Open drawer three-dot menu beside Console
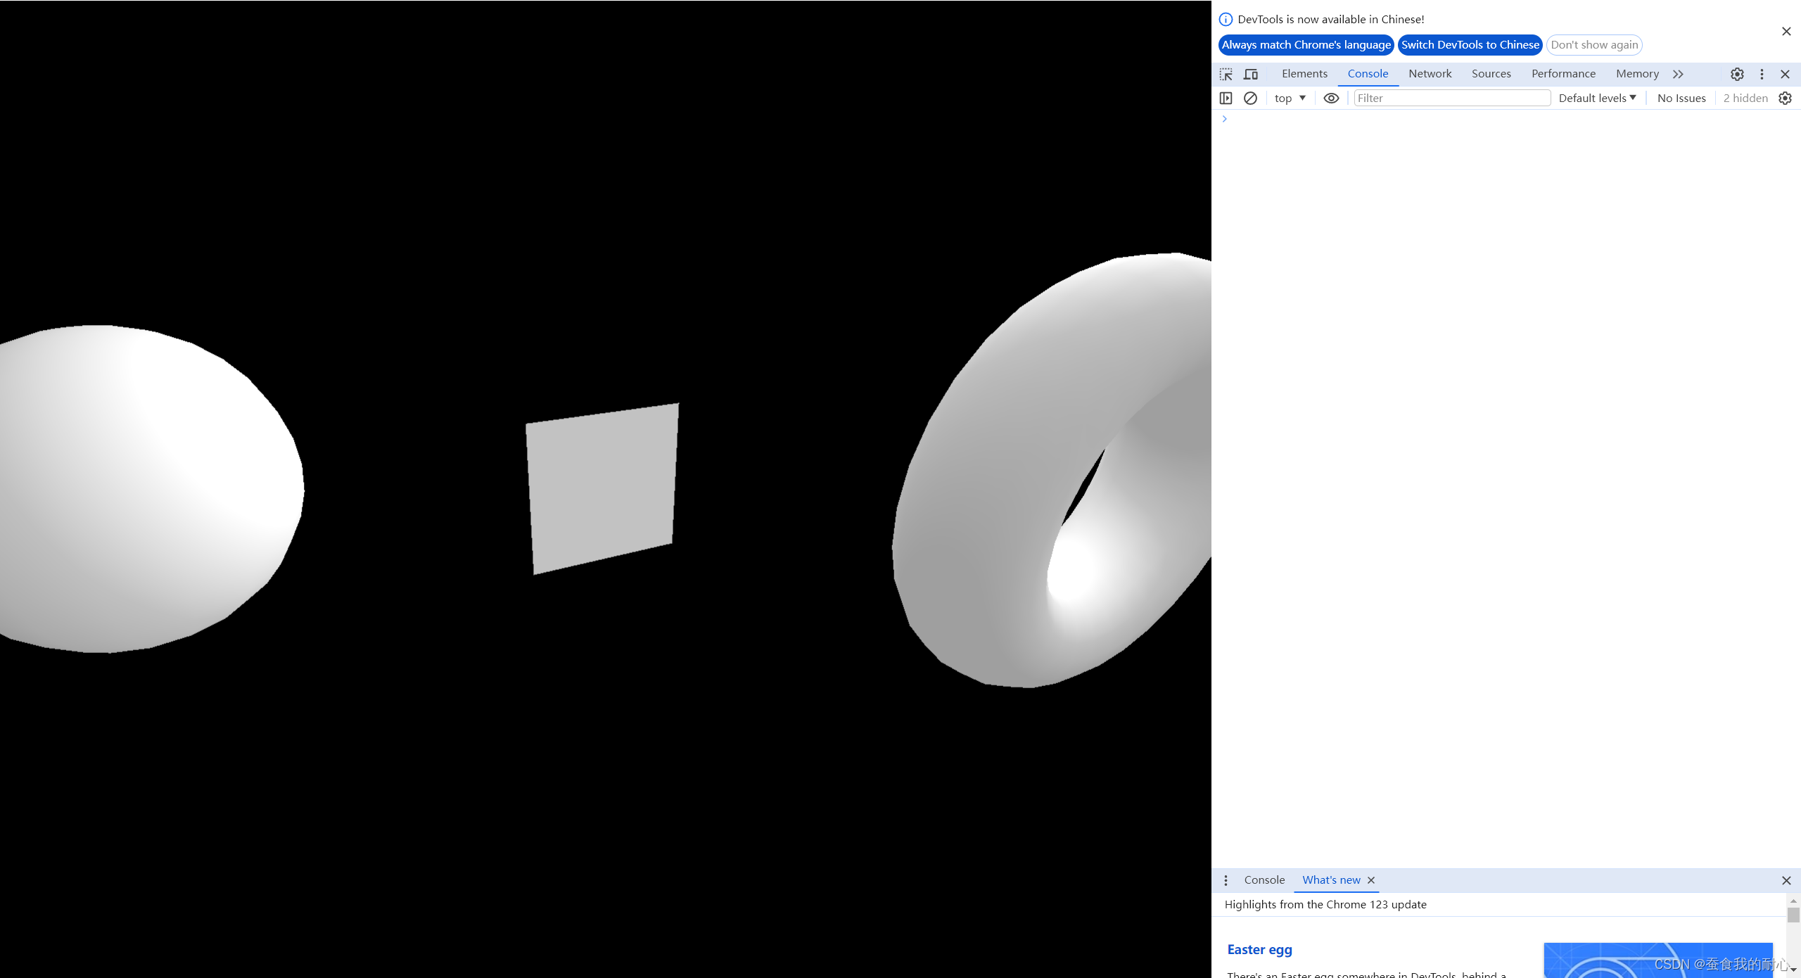 [x=1226, y=880]
